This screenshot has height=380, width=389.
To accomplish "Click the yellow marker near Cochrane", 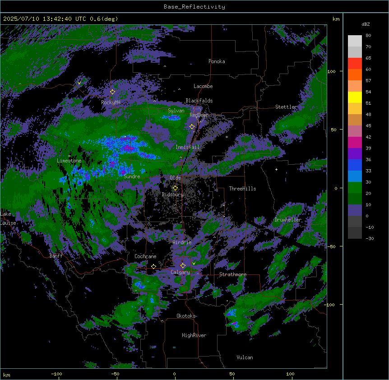I will [153, 266].
